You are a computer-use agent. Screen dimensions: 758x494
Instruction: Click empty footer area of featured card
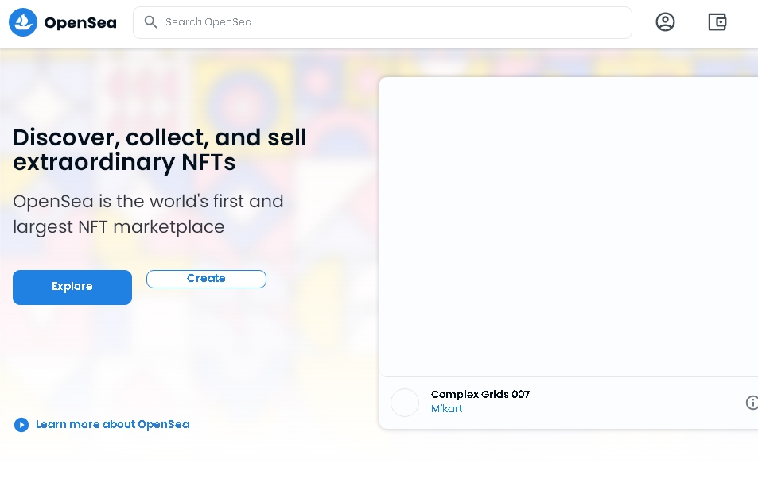(636, 403)
